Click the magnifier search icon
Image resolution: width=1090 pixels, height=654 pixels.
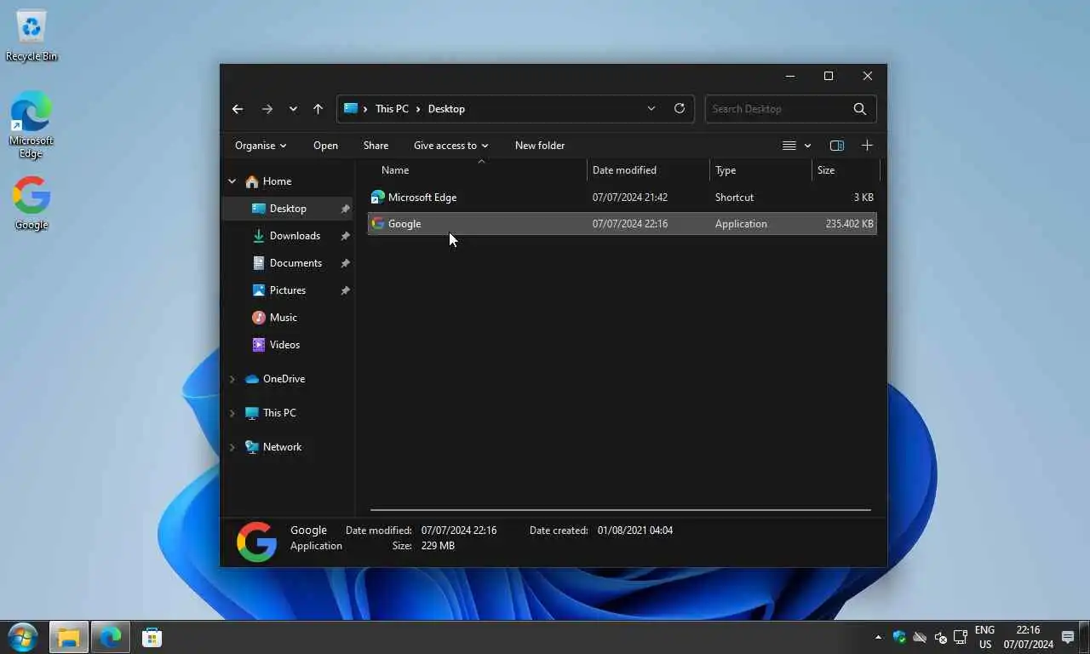(860, 109)
